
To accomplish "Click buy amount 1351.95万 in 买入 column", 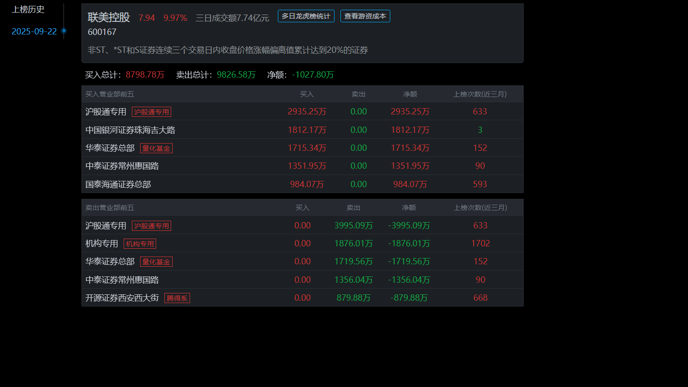I will (x=307, y=166).
